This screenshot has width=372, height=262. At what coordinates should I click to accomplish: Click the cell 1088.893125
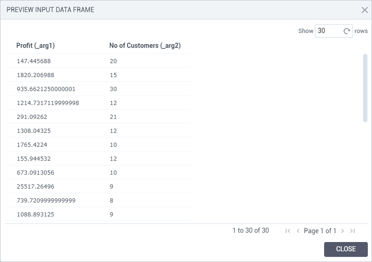point(35,215)
